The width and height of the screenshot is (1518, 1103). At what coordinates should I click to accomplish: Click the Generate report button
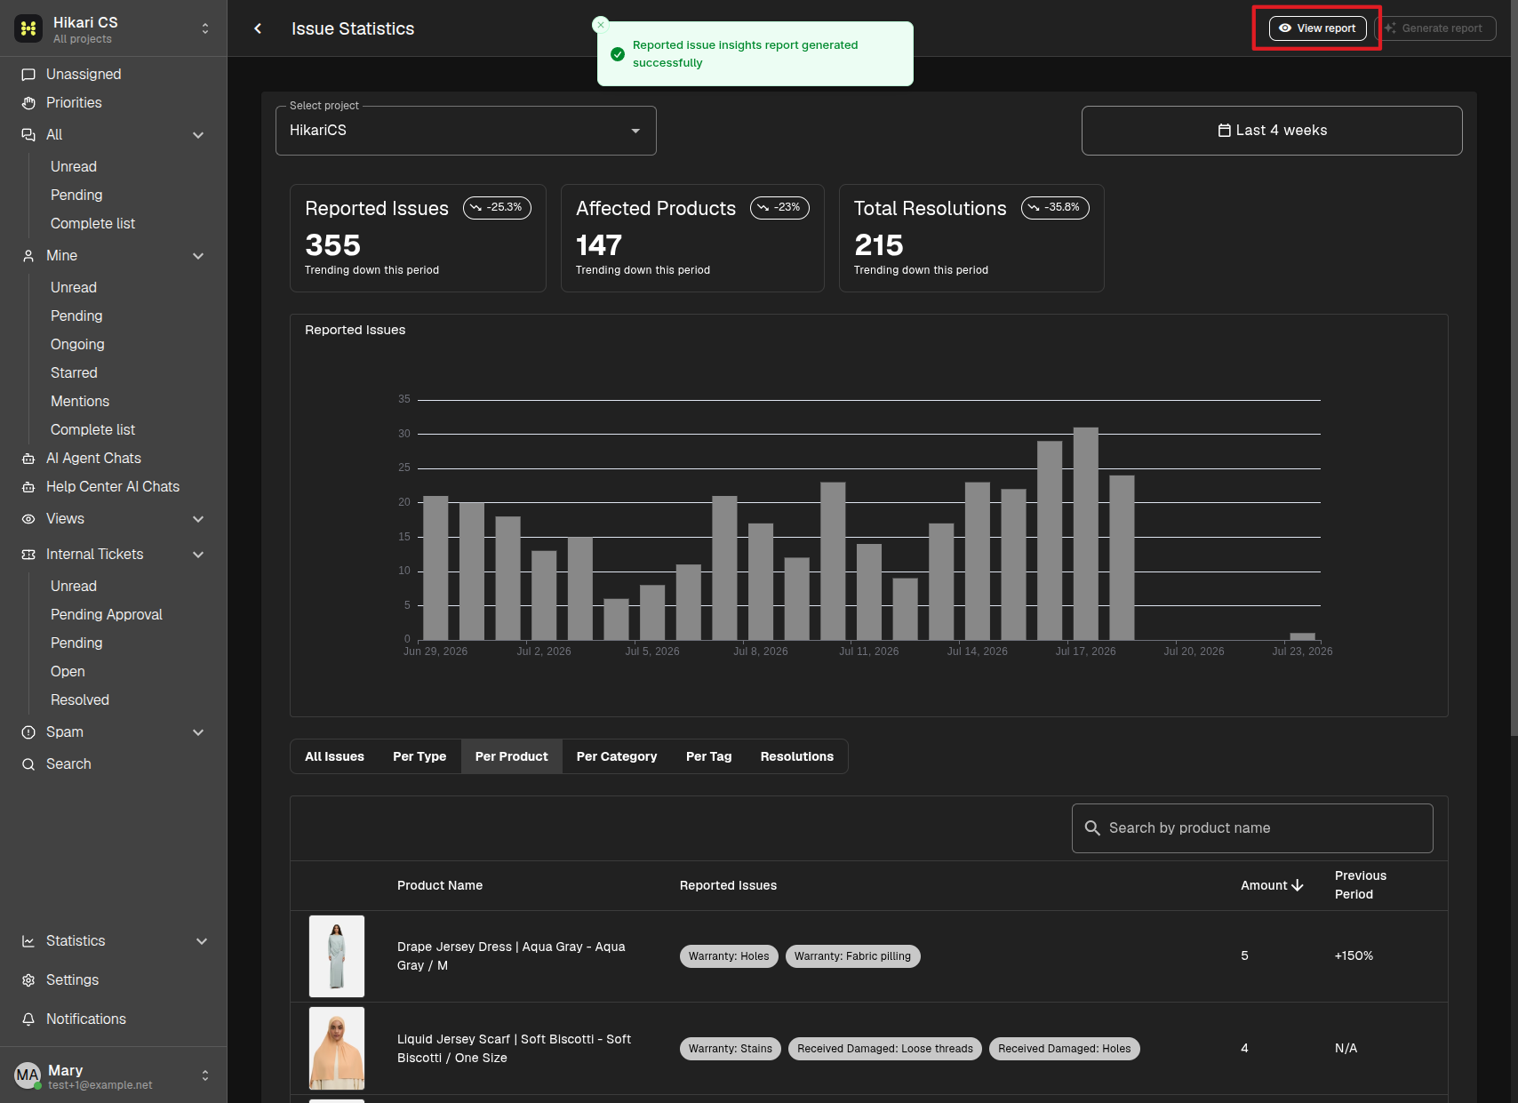point(1435,28)
